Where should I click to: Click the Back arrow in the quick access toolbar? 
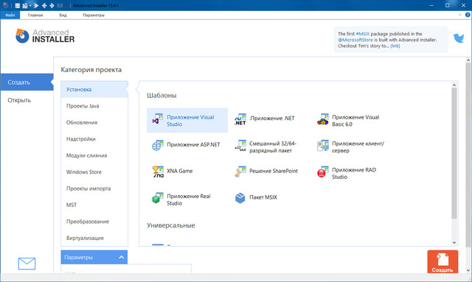pos(44,5)
